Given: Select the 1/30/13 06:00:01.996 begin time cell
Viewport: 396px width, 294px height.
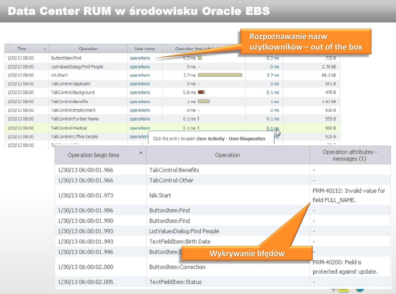Looking at the screenshot, I should pyautogui.click(x=86, y=252).
